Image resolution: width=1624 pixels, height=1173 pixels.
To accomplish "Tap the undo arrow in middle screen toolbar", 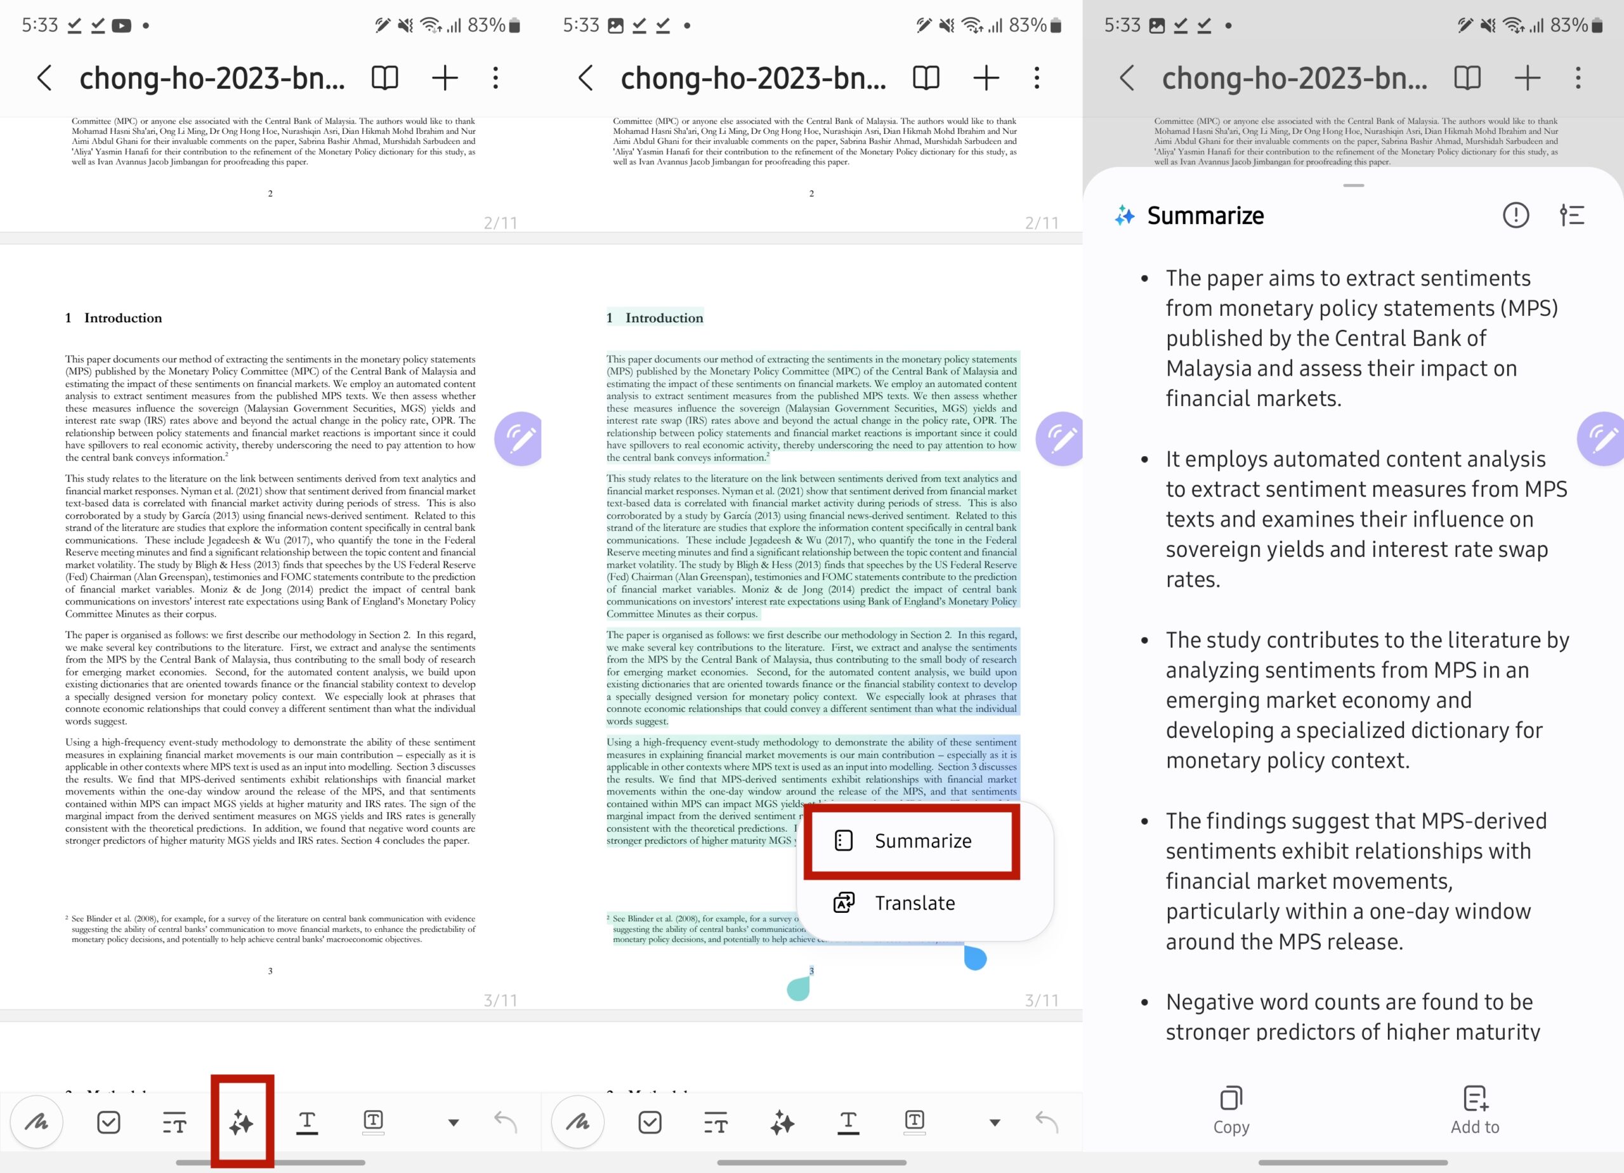I will [x=1047, y=1122].
